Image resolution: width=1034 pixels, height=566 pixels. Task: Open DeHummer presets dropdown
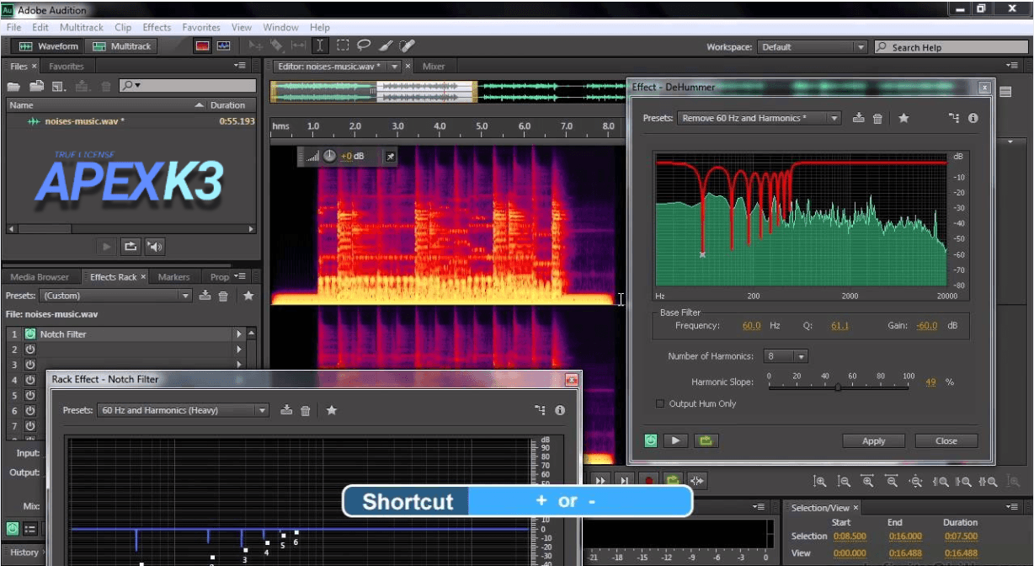pos(759,118)
